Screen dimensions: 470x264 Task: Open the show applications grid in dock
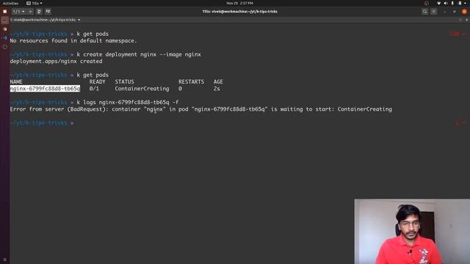click(5, 260)
